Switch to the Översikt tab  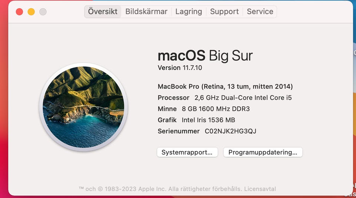[103, 11]
